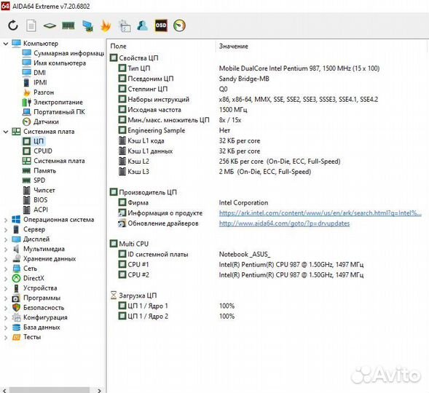Collapse the Компьютер tree node
This screenshot has height=393, width=429.
[x=6, y=44]
